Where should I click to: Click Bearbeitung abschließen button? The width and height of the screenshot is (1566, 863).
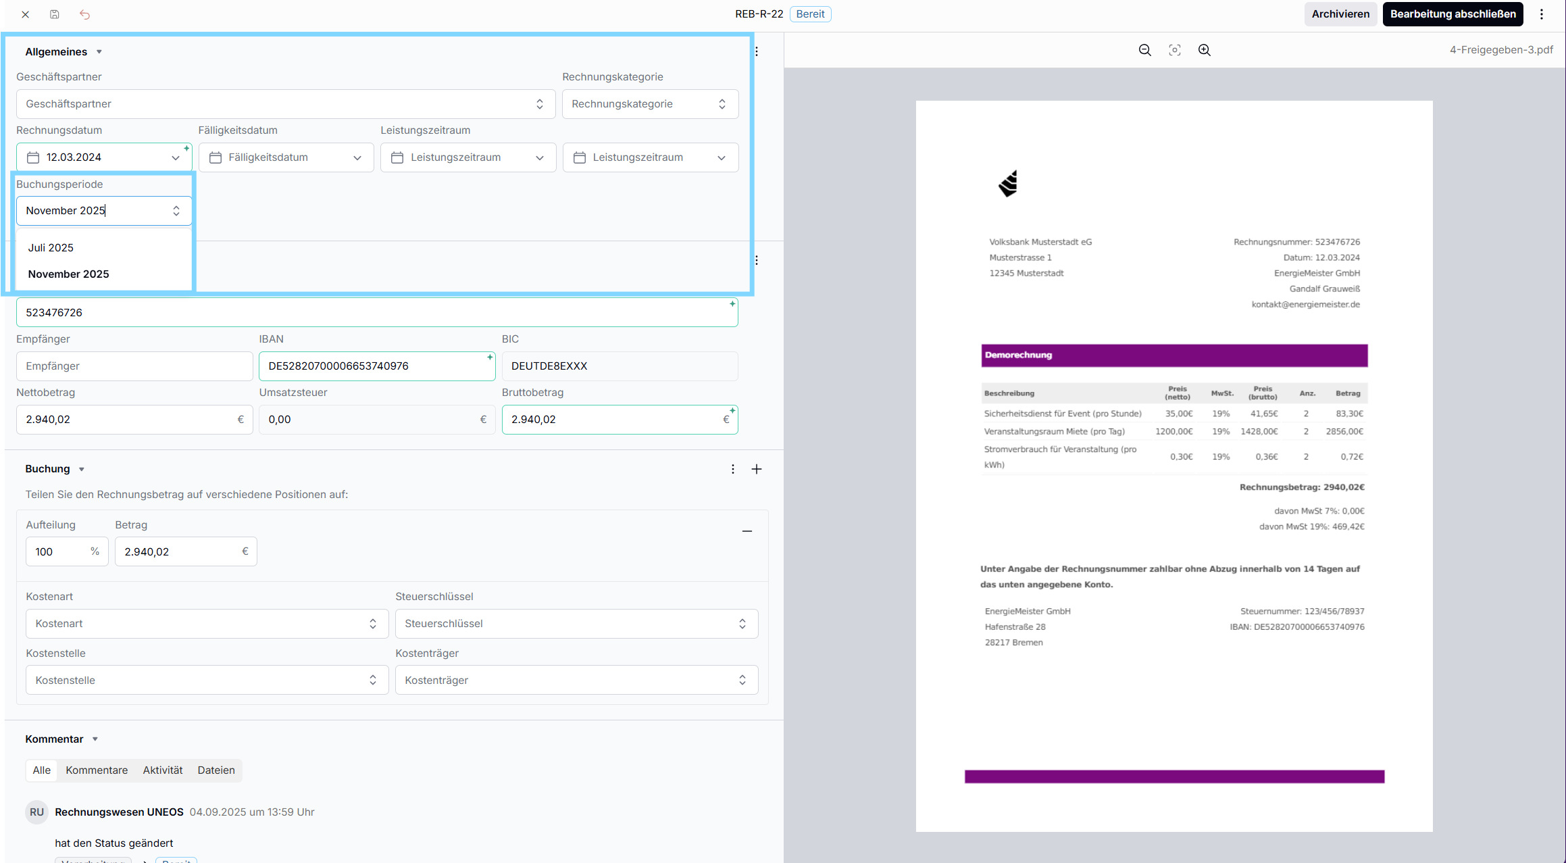[x=1453, y=14]
